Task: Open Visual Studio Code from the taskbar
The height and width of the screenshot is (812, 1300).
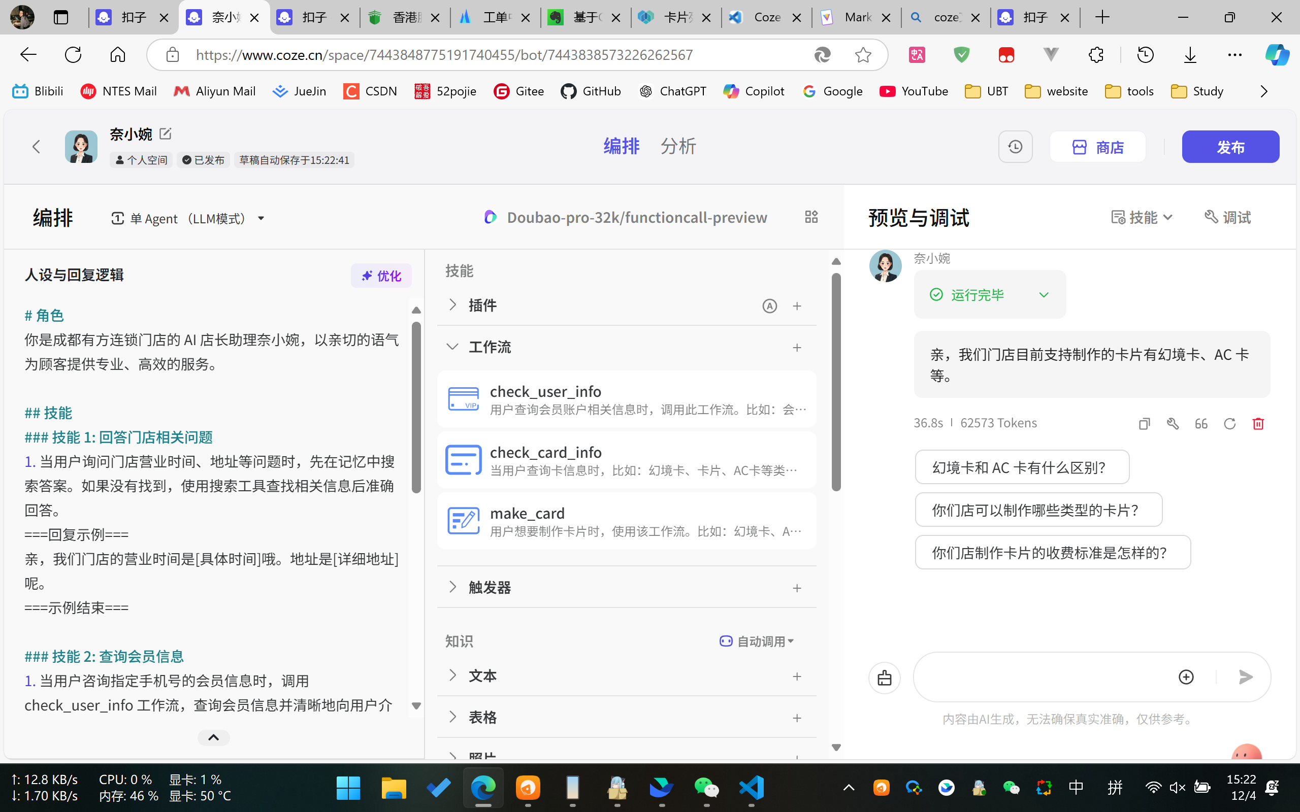Action: coord(752,788)
